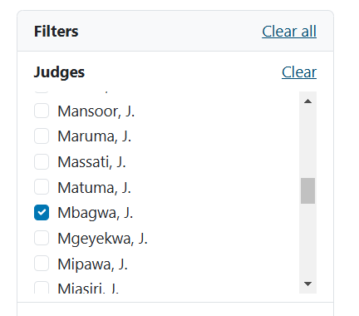Viewport: 359px width, 316px height.
Task: Select the Mansoor, J. label text
Action: pyautogui.click(x=96, y=111)
